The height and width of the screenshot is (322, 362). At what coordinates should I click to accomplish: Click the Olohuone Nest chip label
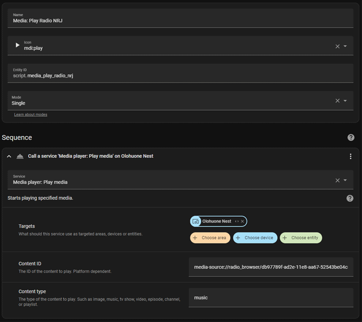217,222
